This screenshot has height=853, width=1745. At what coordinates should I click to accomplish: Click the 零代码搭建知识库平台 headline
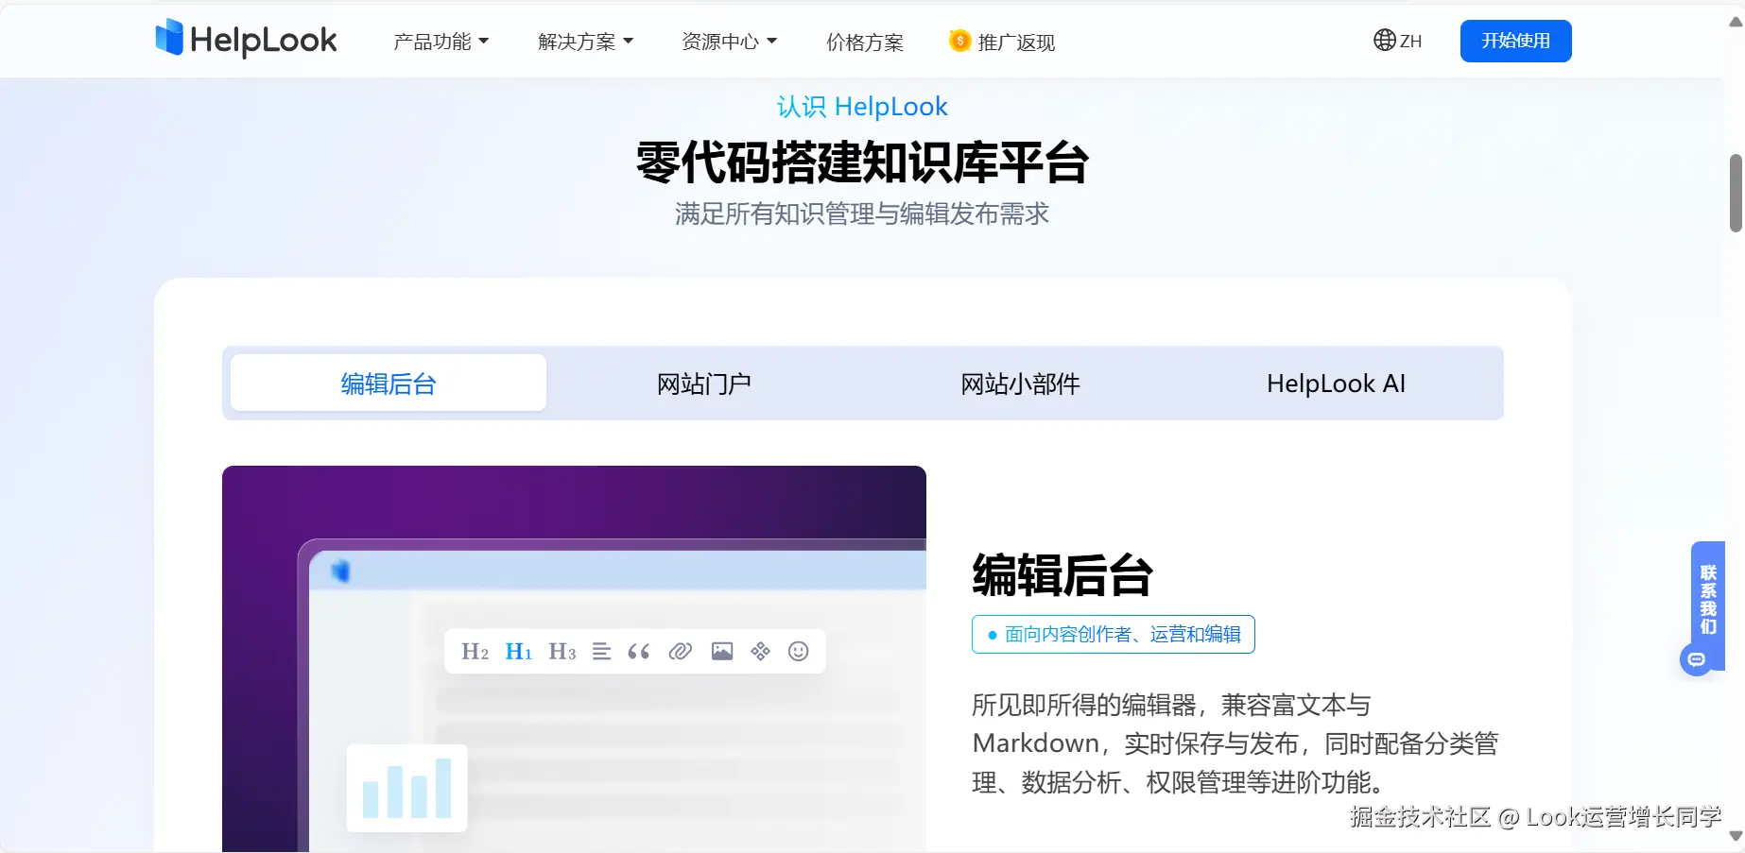tap(862, 162)
